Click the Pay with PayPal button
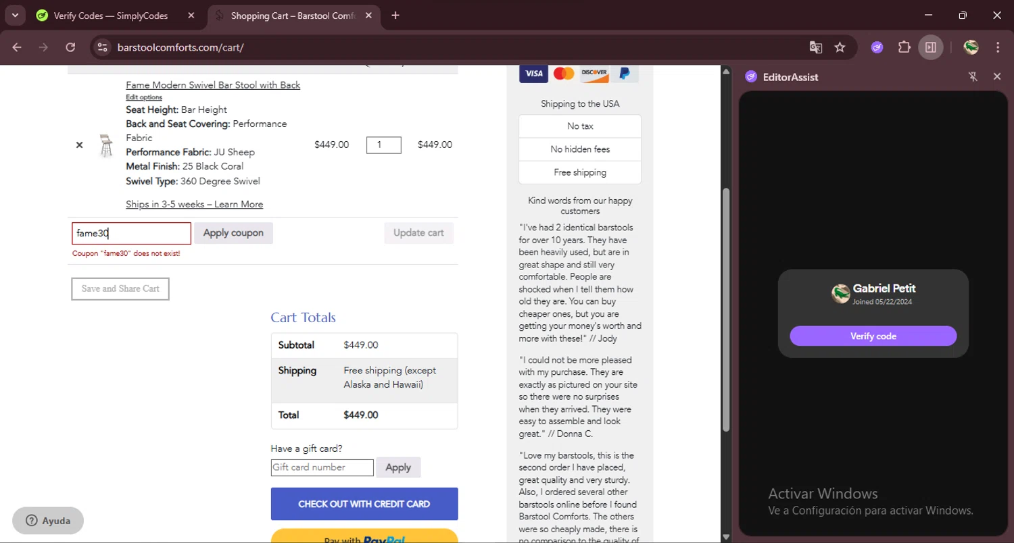Viewport: 1014px width, 543px height. (x=364, y=536)
